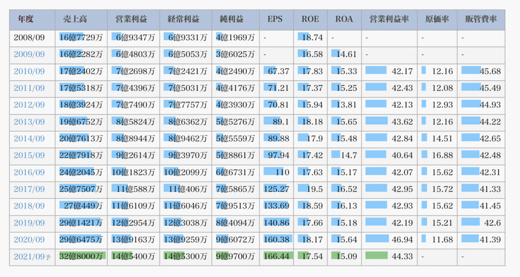The width and height of the screenshot is (520, 277).
Task: Open the 2016/09 fiscal year link
Action: click(x=29, y=172)
